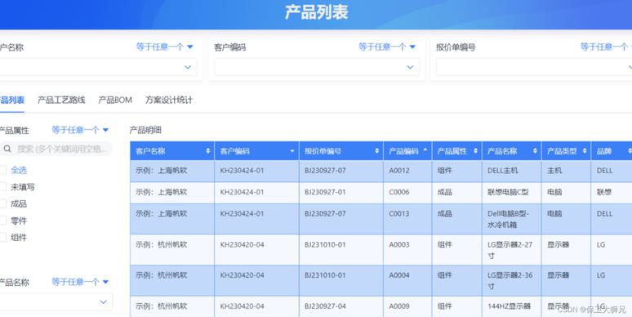The width and height of the screenshot is (632, 317).
Task: Click the 产品类型 column header
Action: [567, 151]
